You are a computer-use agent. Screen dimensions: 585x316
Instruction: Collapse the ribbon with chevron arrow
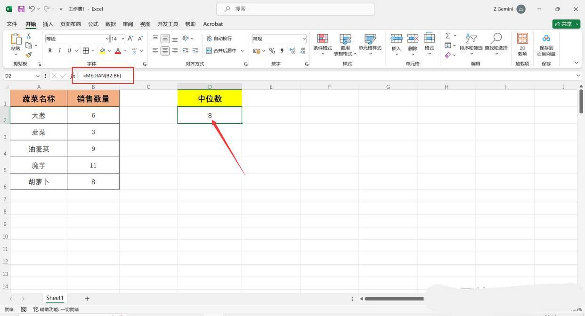click(x=576, y=63)
